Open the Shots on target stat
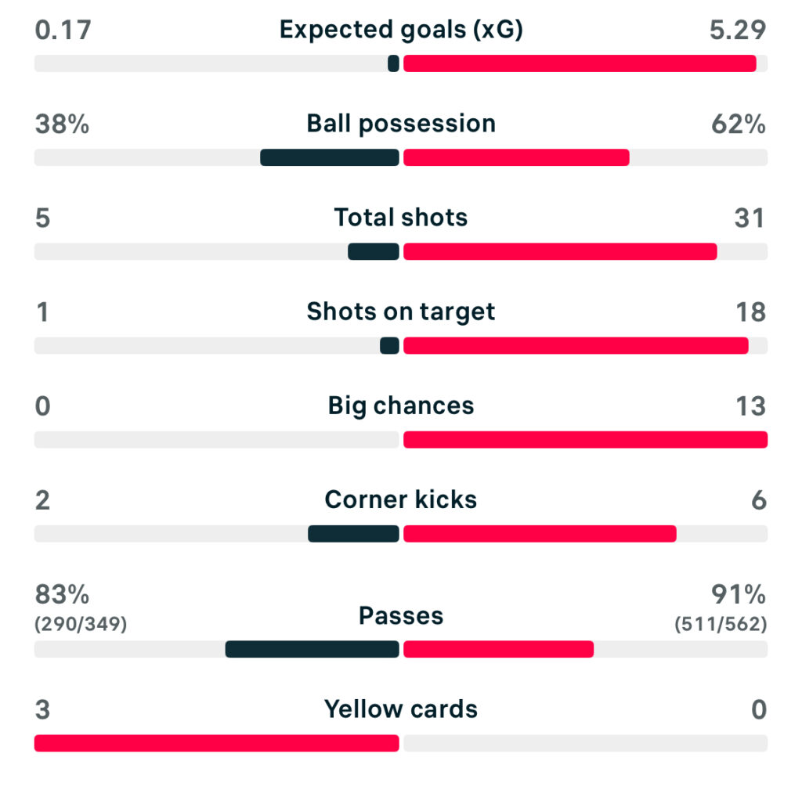 401,312
